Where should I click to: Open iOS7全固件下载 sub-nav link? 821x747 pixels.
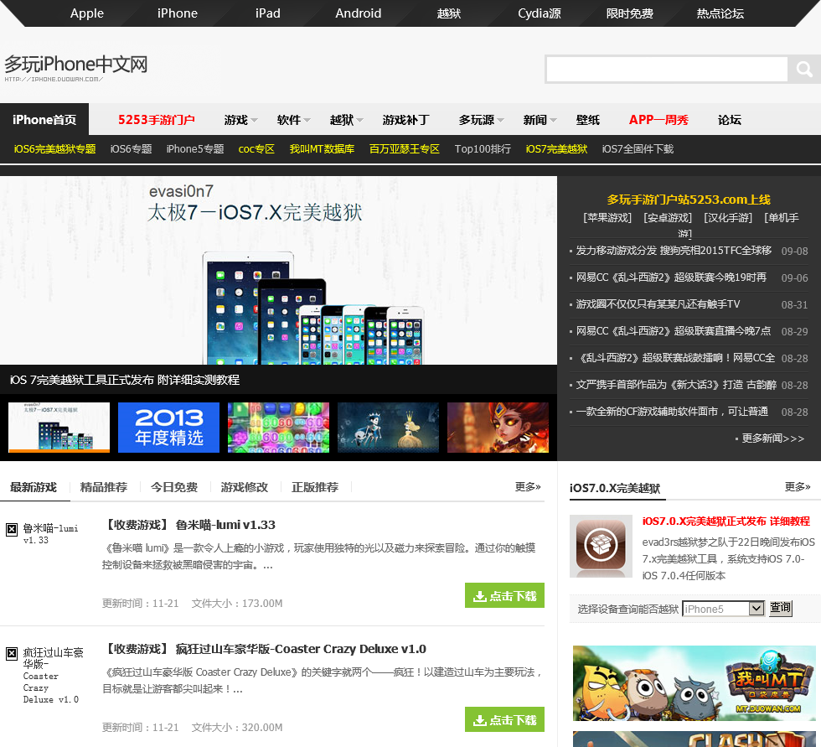[638, 148]
